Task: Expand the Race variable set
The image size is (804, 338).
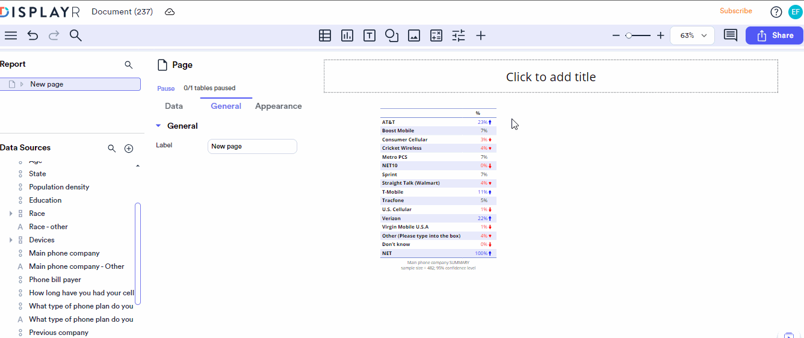Action: (x=11, y=214)
